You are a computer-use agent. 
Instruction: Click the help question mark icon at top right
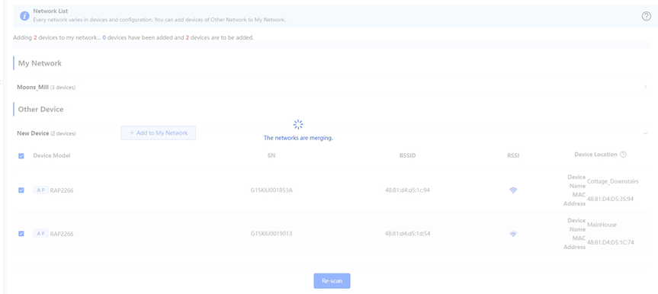(646, 16)
